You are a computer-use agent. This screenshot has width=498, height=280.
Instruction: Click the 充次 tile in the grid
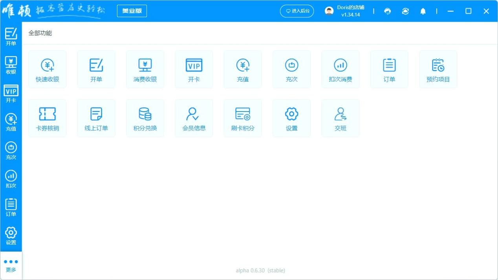coord(291,69)
